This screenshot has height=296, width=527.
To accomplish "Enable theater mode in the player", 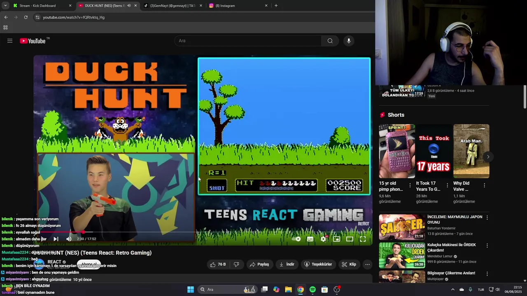I will coord(350,239).
